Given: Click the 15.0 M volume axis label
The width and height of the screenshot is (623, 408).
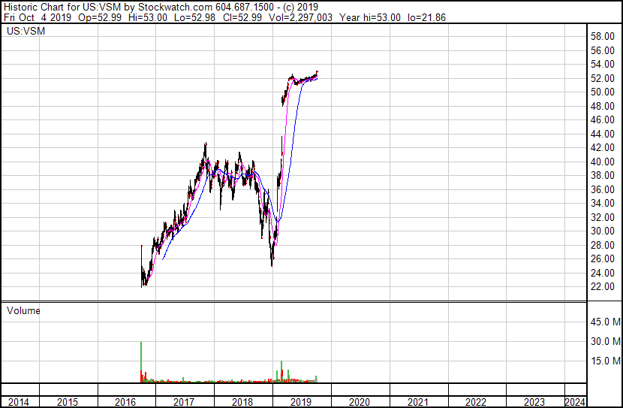Looking at the screenshot, I should pyautogui.click(x=605, y=361).
